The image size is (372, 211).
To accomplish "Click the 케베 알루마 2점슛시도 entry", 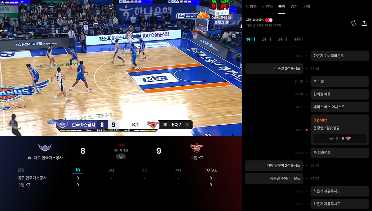I will point(274,166).
